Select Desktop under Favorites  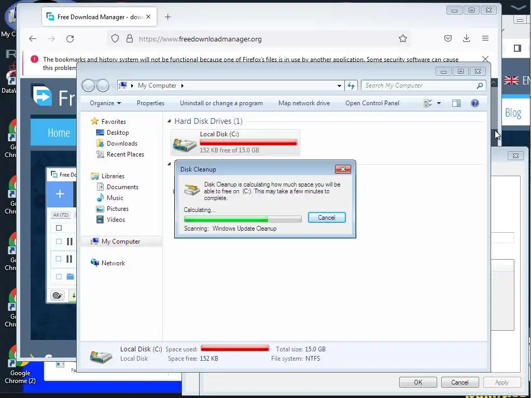coord(113,133)
